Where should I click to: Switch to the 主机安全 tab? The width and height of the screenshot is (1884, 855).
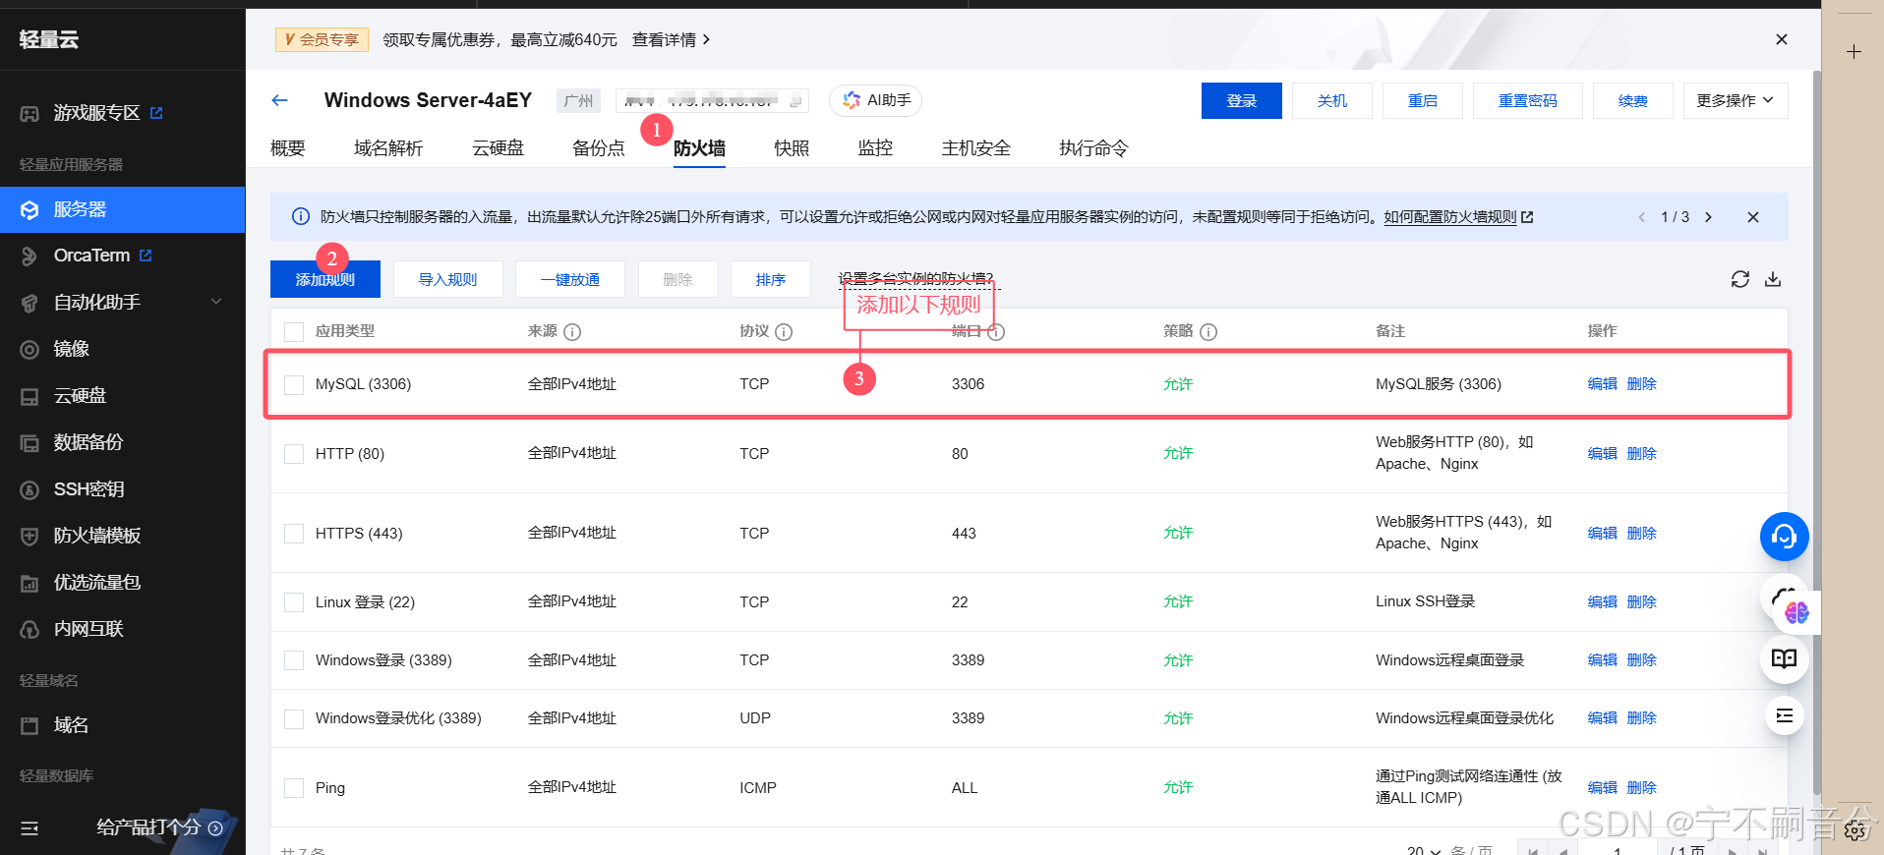[975, 148]
